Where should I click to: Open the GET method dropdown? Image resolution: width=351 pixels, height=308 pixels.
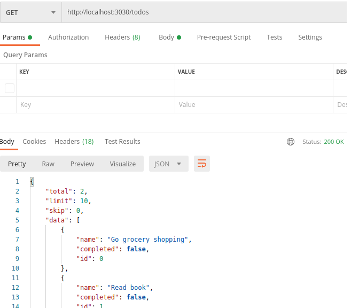(31, 12)
